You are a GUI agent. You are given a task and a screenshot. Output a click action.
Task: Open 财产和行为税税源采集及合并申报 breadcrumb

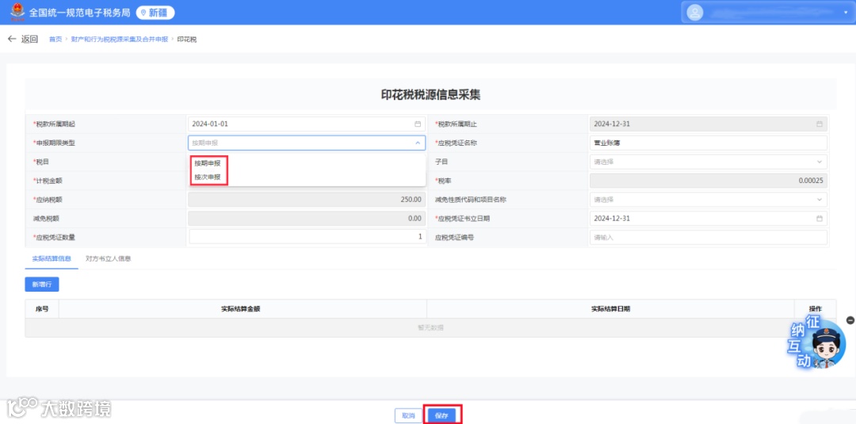pos(120,40)
